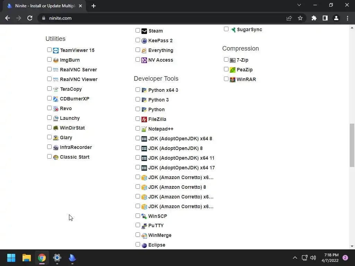Check the JDK (Amazon Corretto) 8 checkbox
This screenshot has height=266, width=355.
point(138,187)
